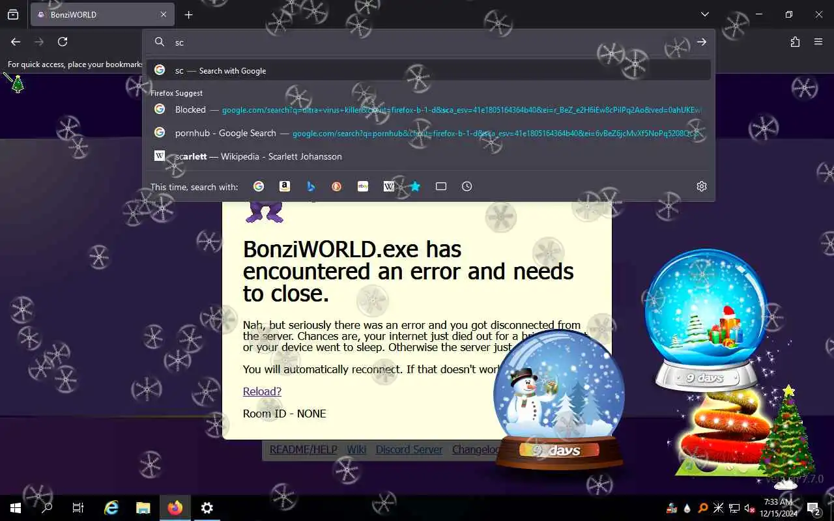834x521 pixels.
Task: Click the "Firefox Suggest" heading
Action: [x=177, y=93]
